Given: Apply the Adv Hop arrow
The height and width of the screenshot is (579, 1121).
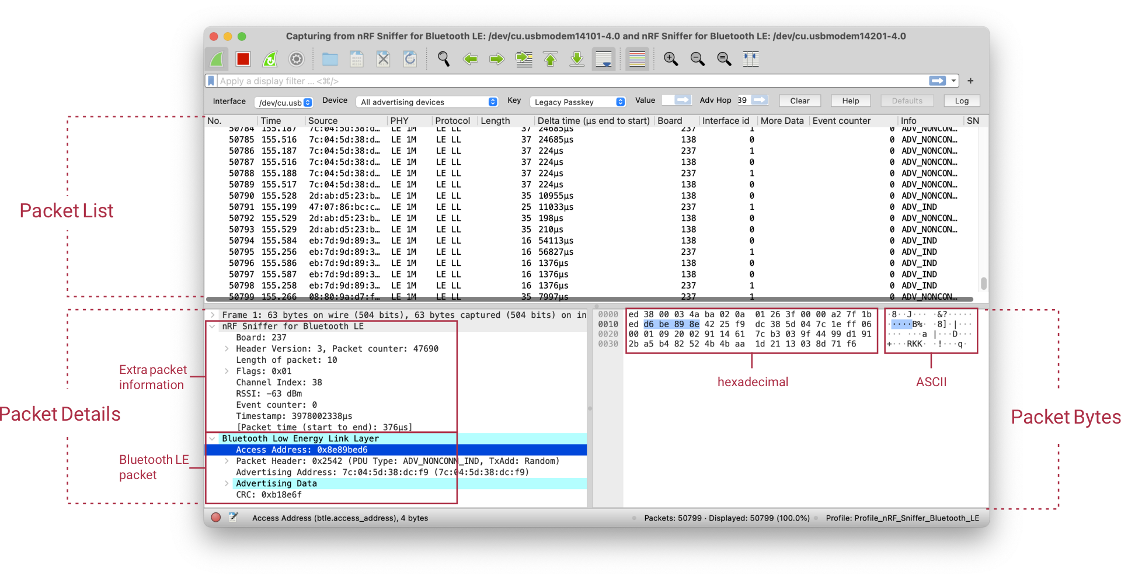Looking at the screenshot, I should click(x=760, y=100).
